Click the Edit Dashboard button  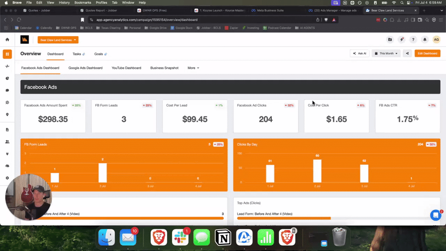429,54
